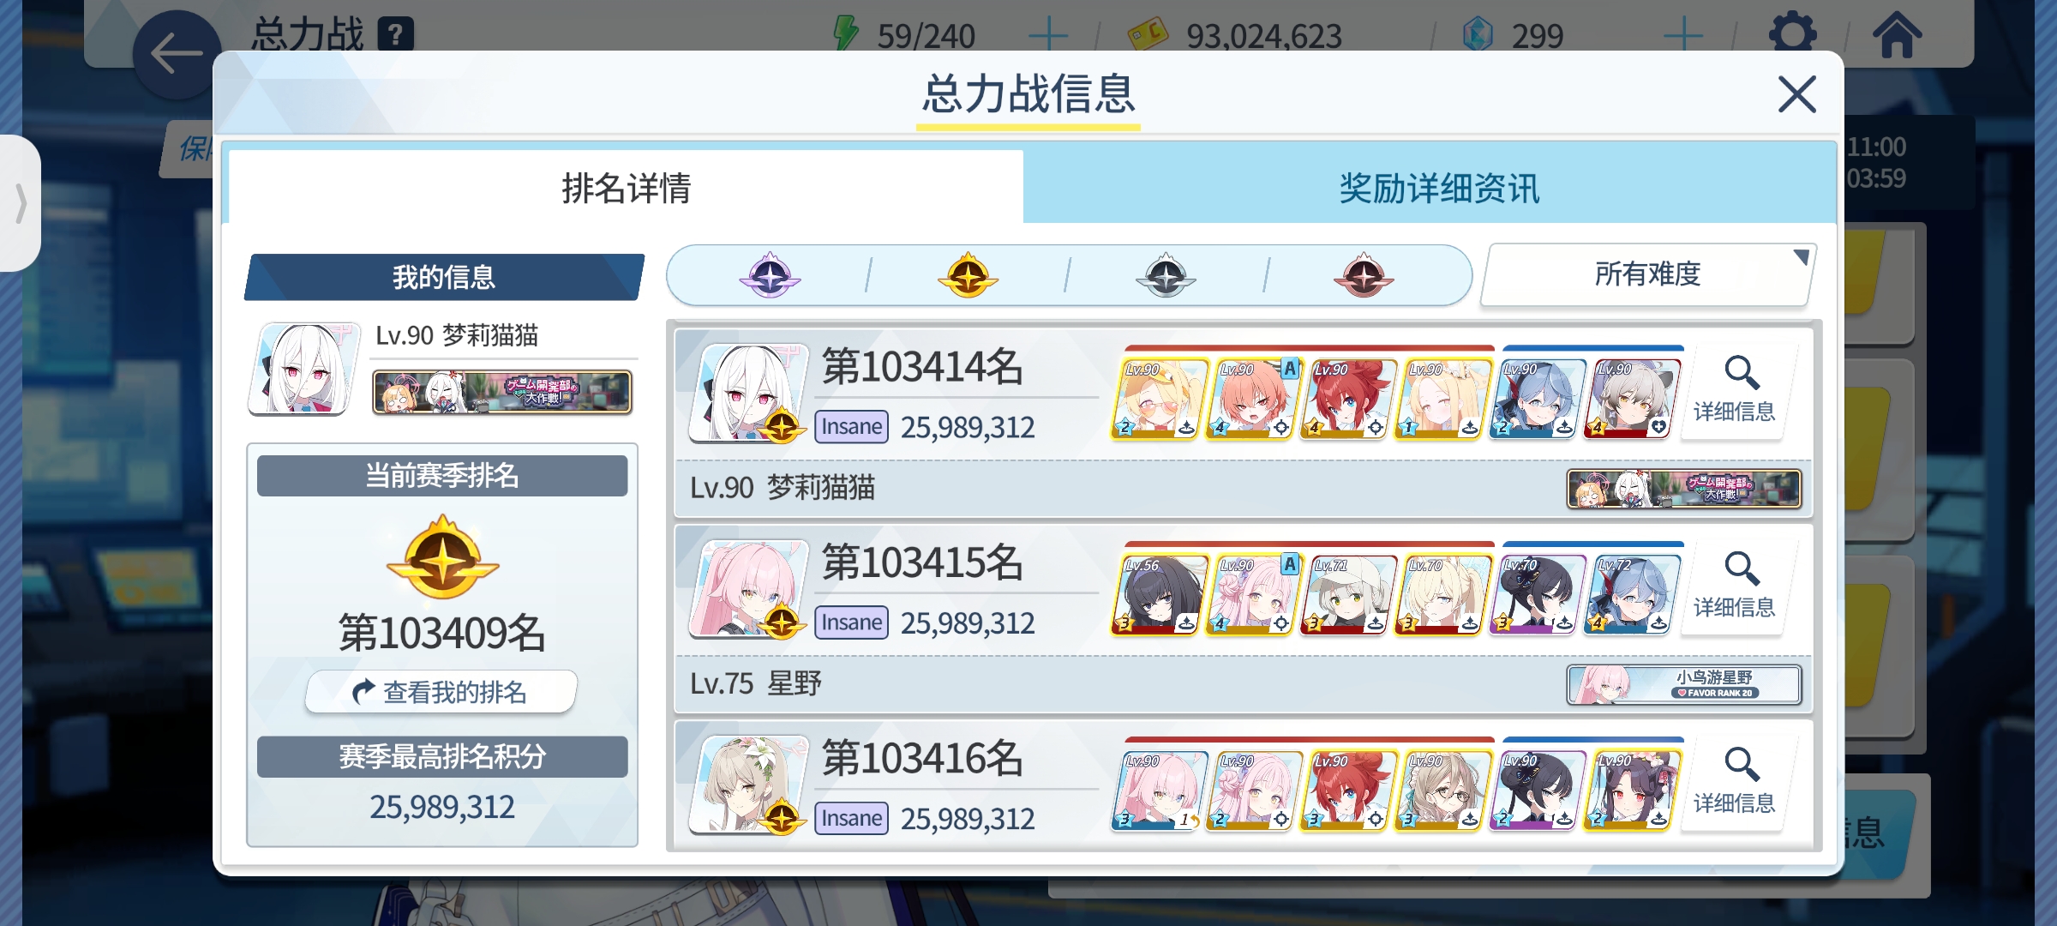Switch to the 奖励详细资讯 tab
Image resolution: width=2057 pixels, height=926 pixels.
tap(1439, 188)
